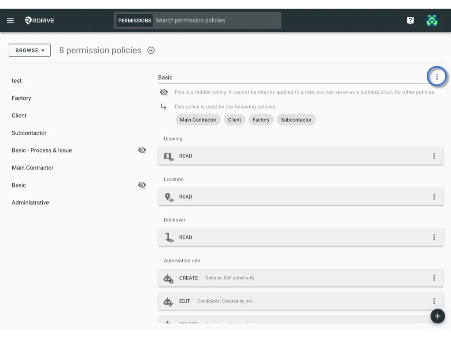Screen dimensions: 451x338
Task: Toggle visibility of the Basic policy in sidebar
Action: (x=142, y=185)
